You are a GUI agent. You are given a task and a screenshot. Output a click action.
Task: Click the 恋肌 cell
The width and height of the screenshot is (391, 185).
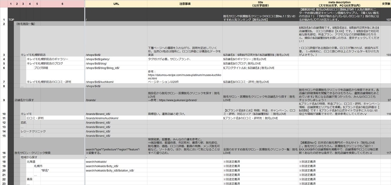(23, 122)
